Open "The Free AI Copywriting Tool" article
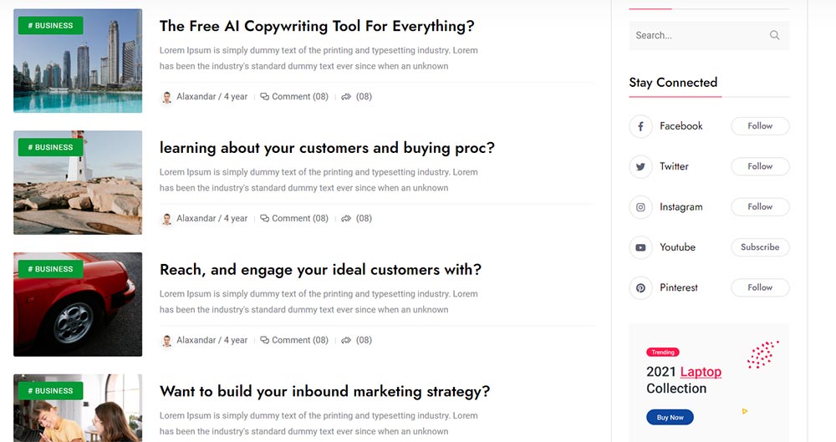 pyautogui.click(x=317, y=26)
